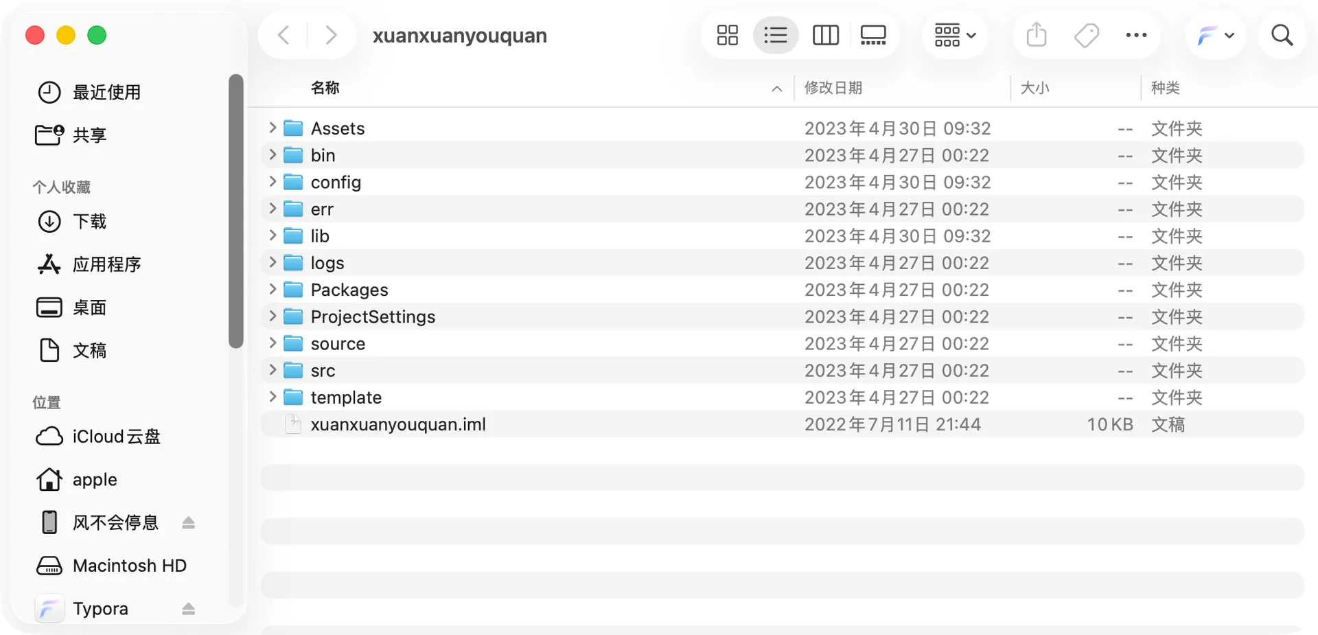
Task: Select the xuanxuanyouquan.iml file
Action: (x=783, y=424)
